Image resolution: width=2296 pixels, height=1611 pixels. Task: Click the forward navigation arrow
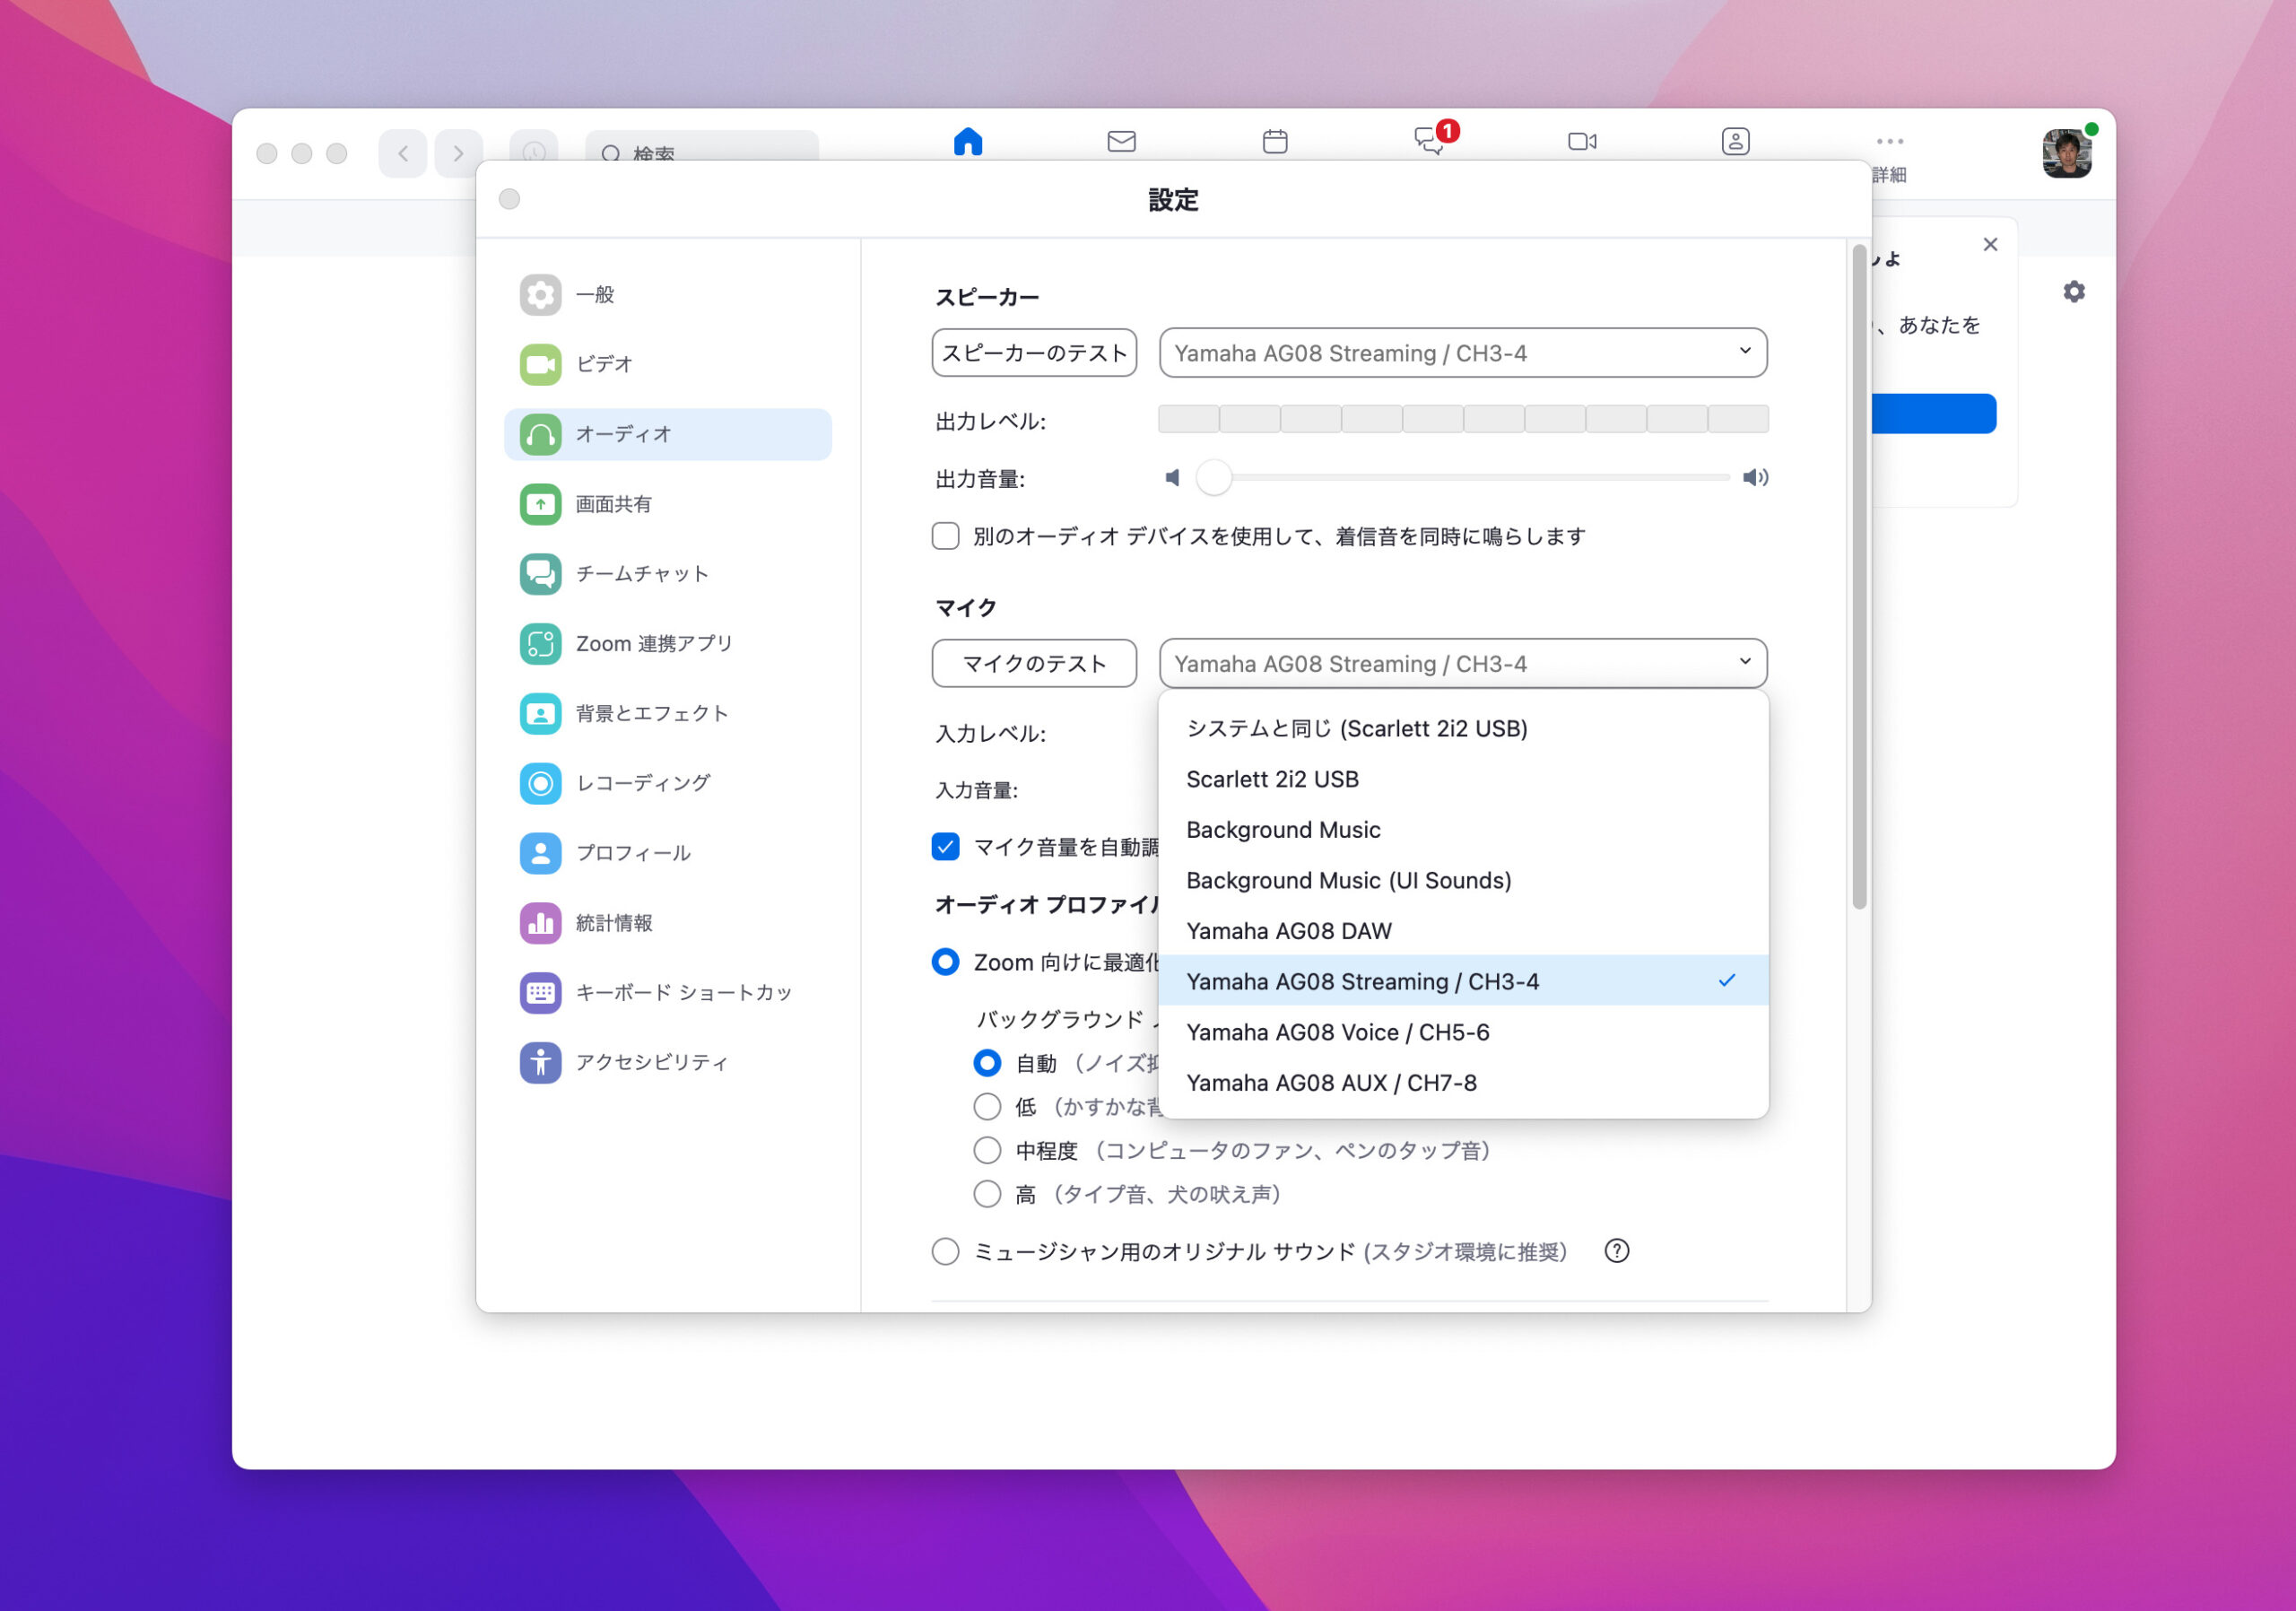458,153
